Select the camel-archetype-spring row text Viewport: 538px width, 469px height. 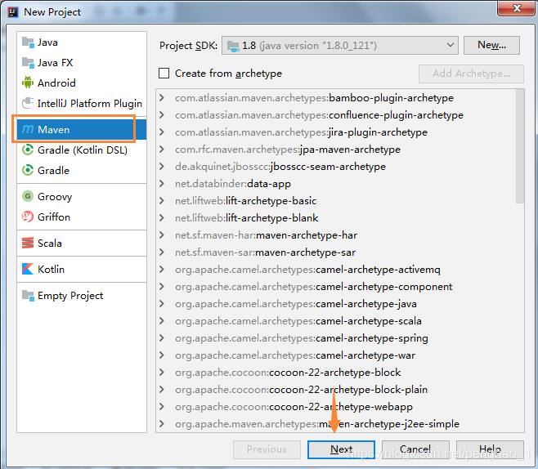(301, 338)
